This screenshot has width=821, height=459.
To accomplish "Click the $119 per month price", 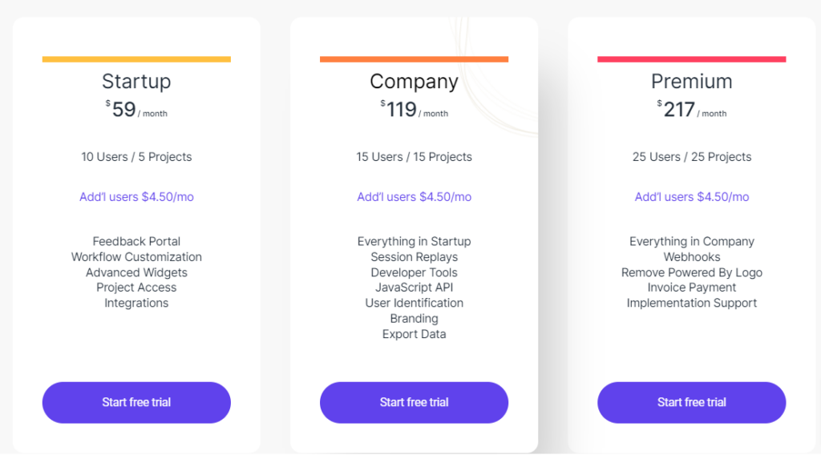I will click(414, 110).
